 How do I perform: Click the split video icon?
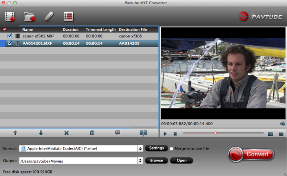(x=143, y=133)
